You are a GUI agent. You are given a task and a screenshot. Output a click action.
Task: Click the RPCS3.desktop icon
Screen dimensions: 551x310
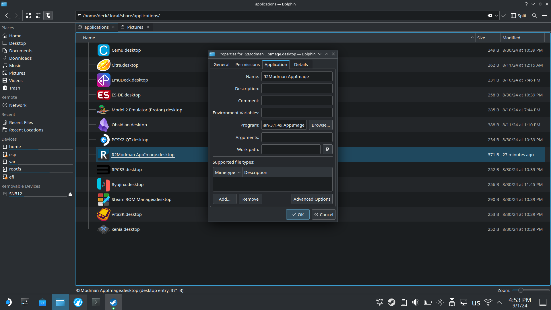(104, 170)
